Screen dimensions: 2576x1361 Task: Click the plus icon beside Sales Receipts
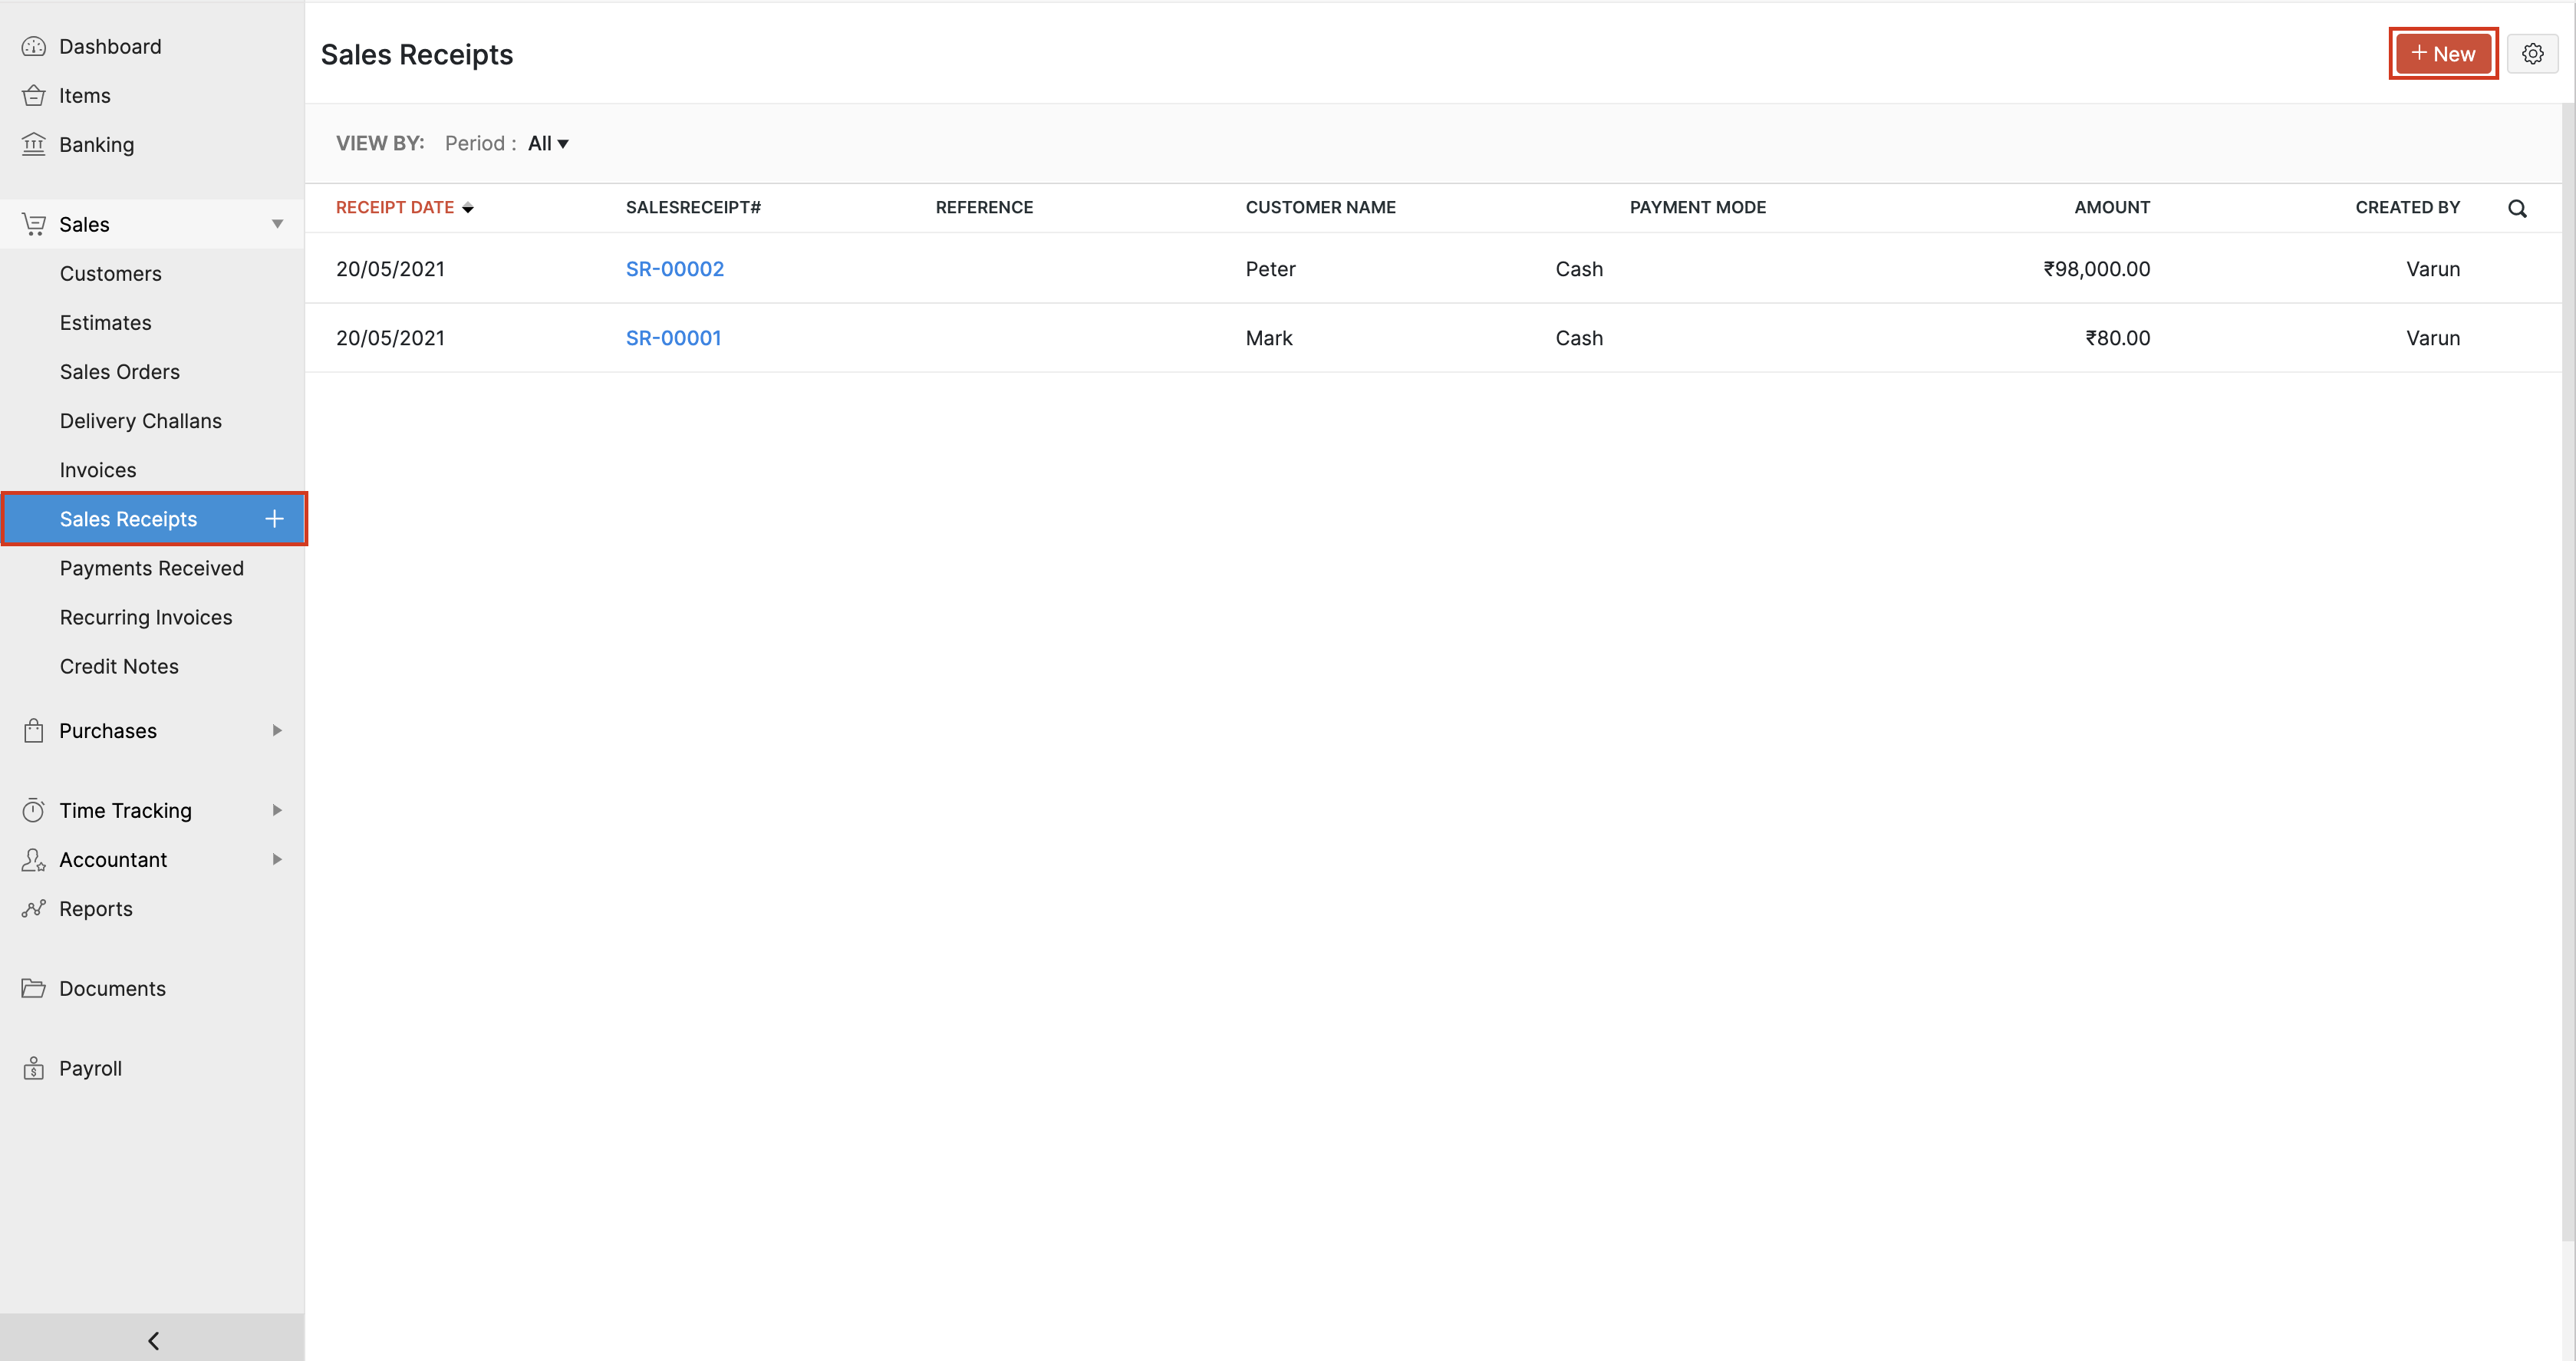point(274,519)
